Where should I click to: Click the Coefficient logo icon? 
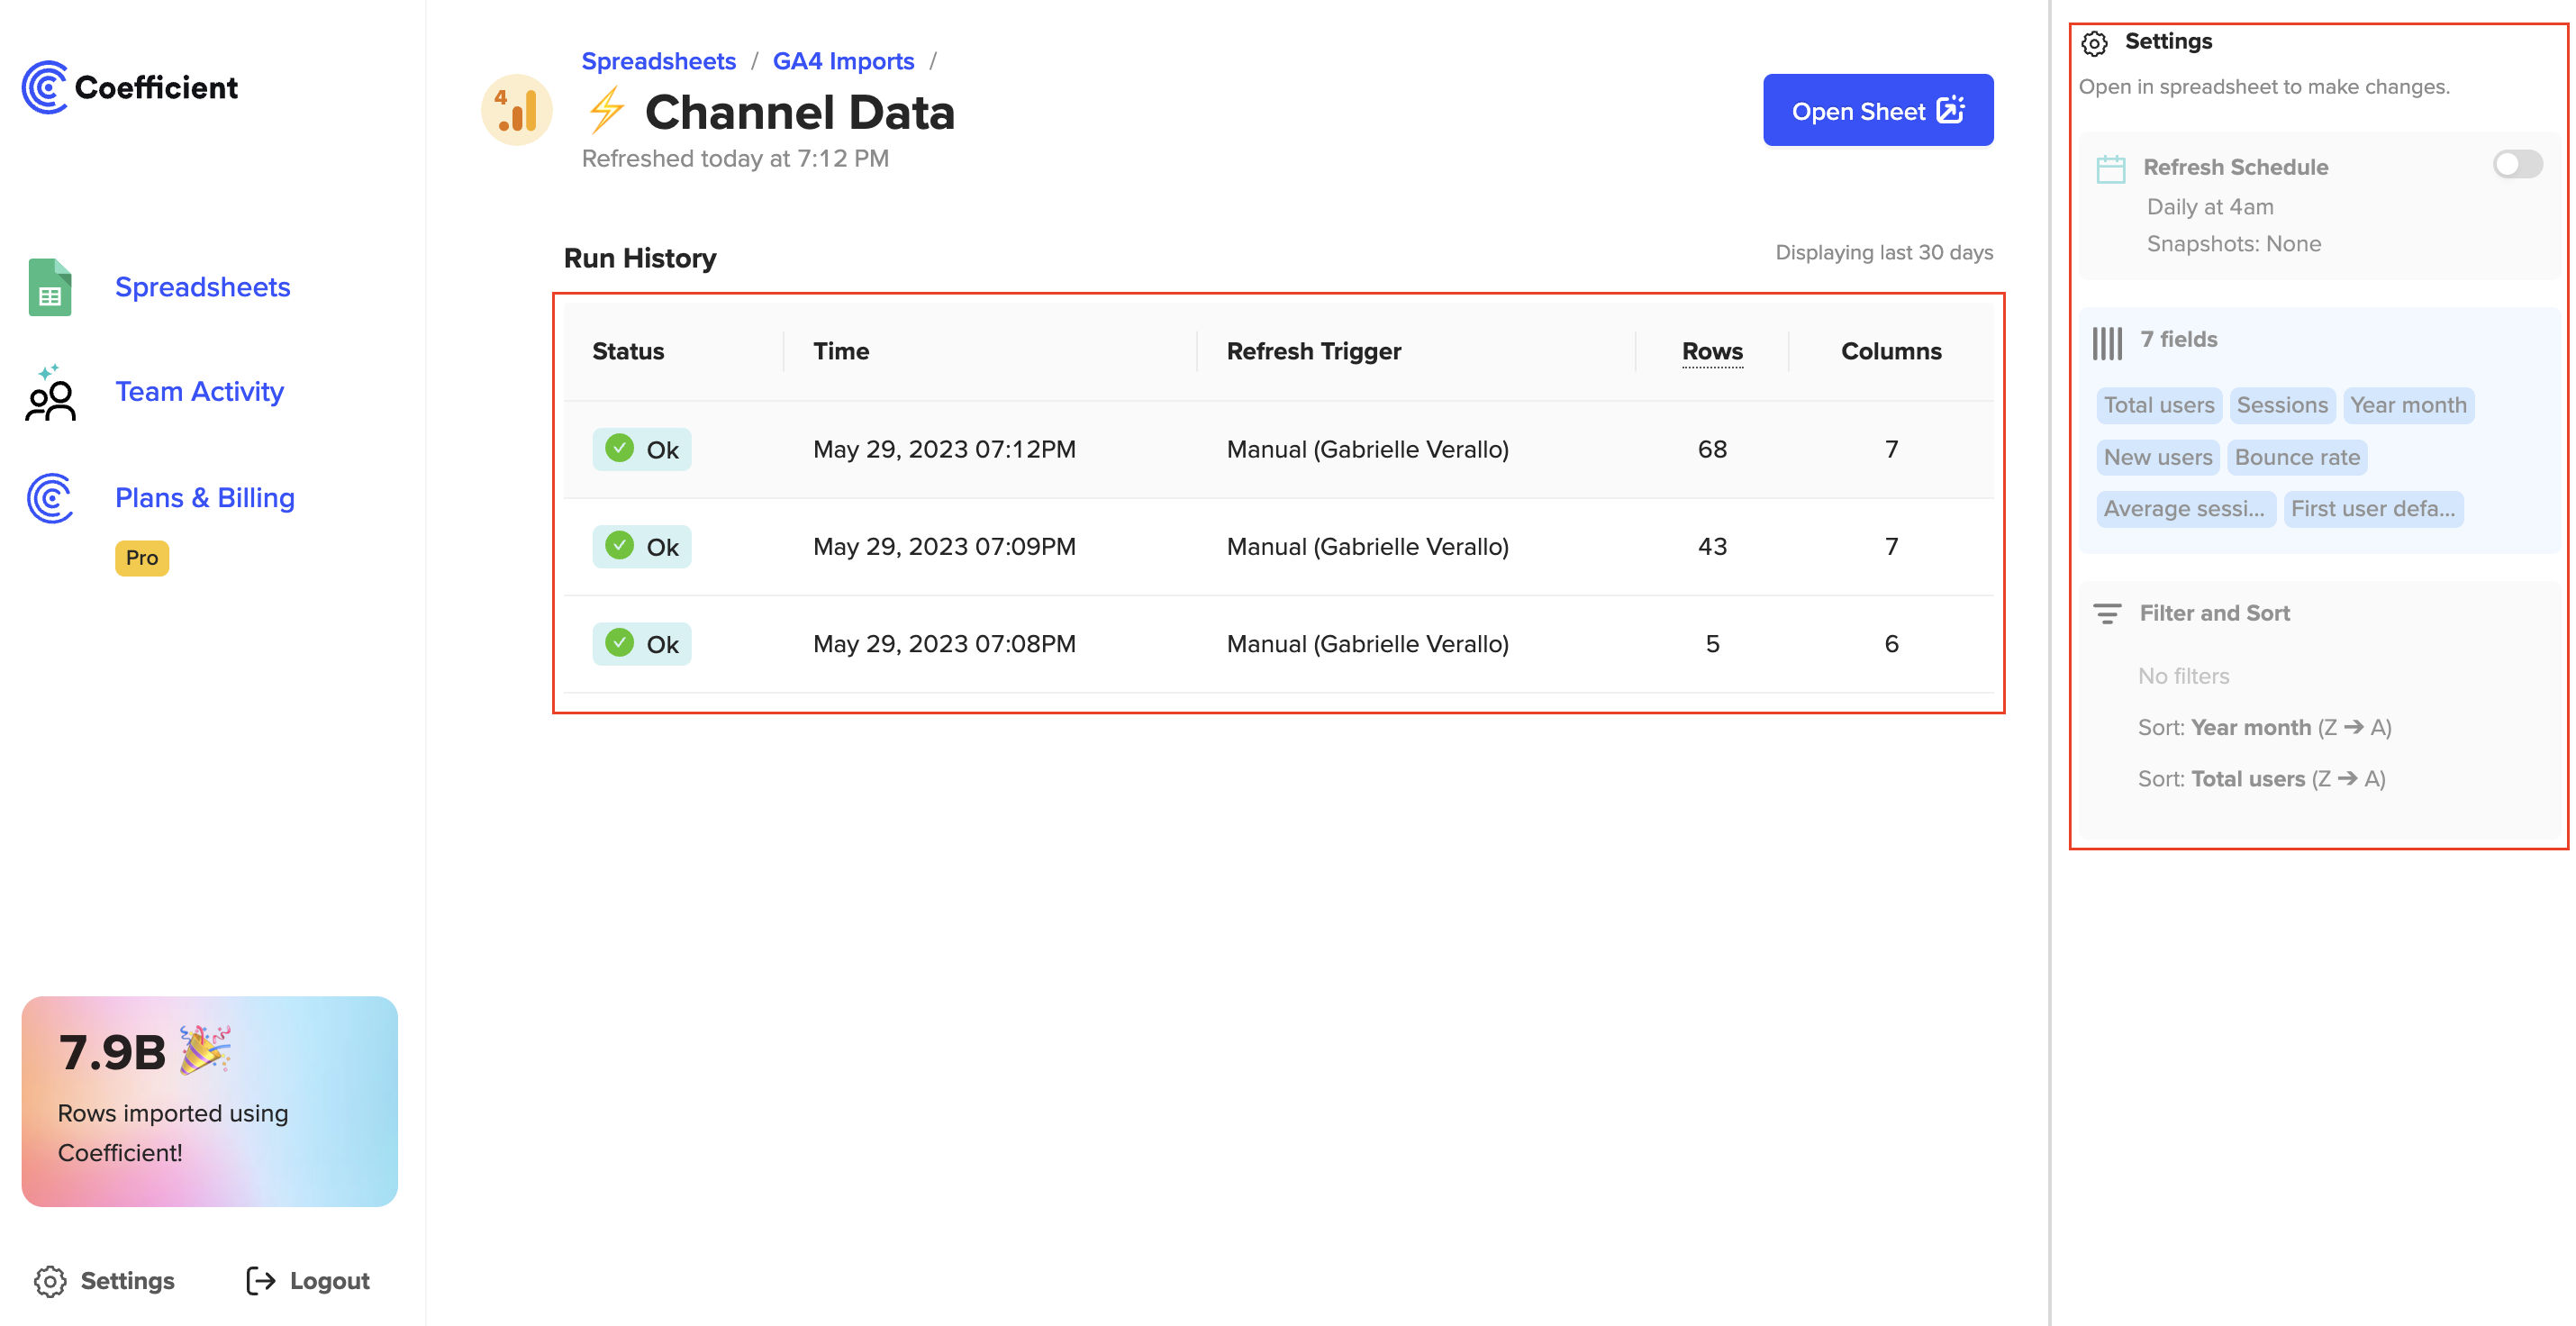[46, 87]
